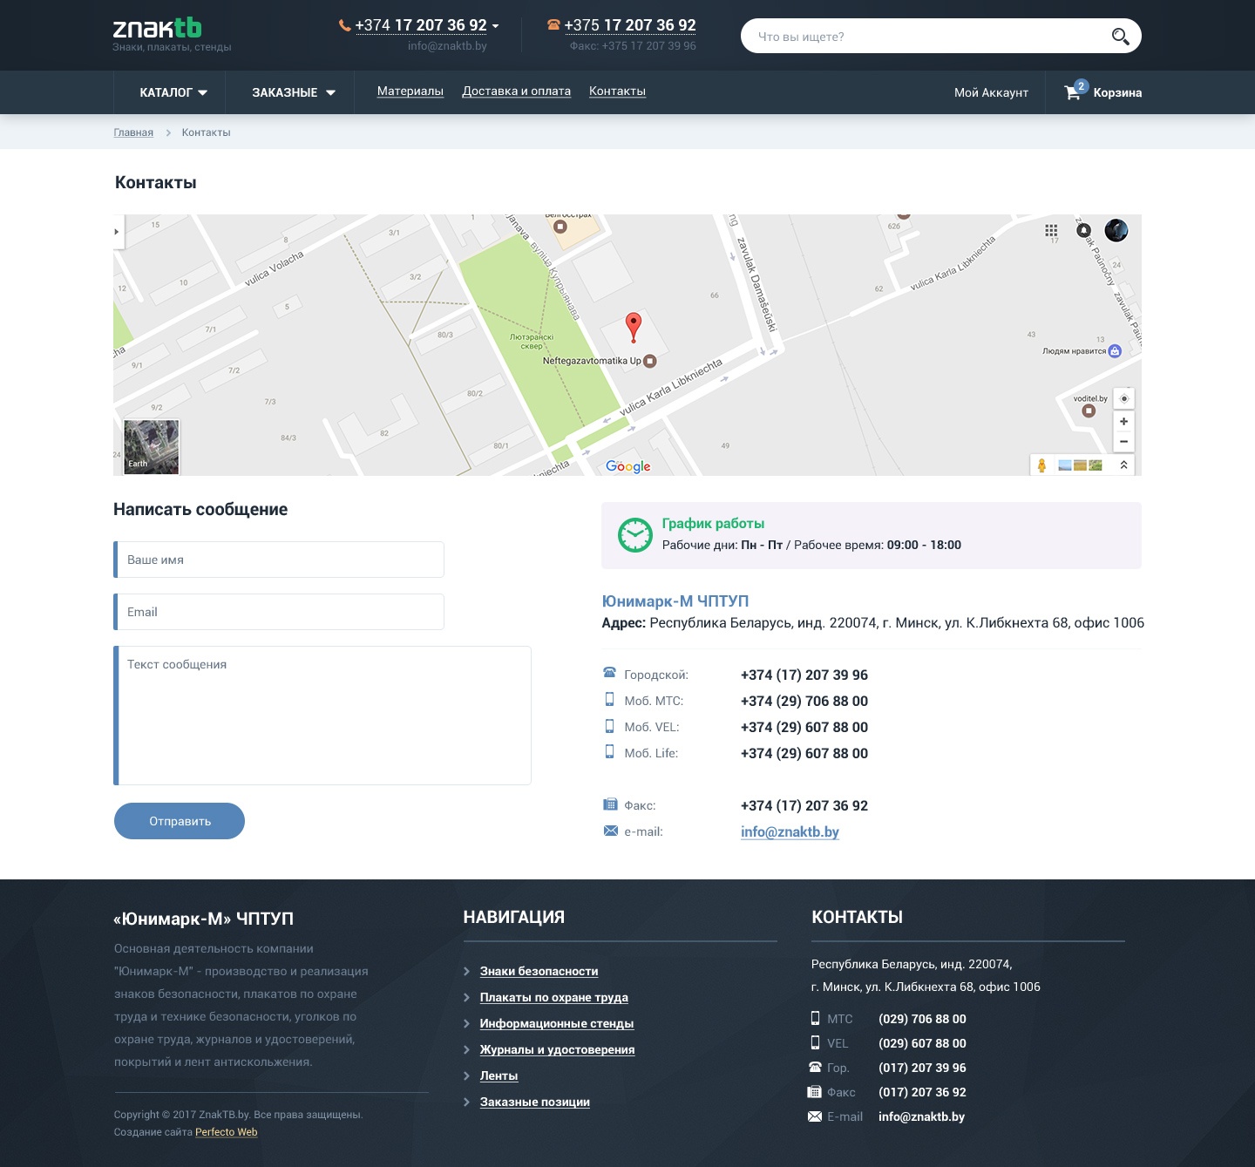Click Факс number +374 (17) 207 36 92

pos(804,805)
